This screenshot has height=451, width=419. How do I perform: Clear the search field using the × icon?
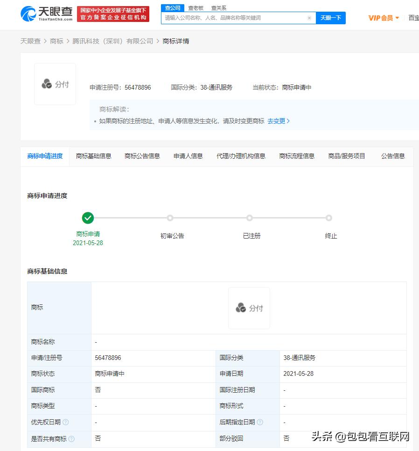point(310,18)
